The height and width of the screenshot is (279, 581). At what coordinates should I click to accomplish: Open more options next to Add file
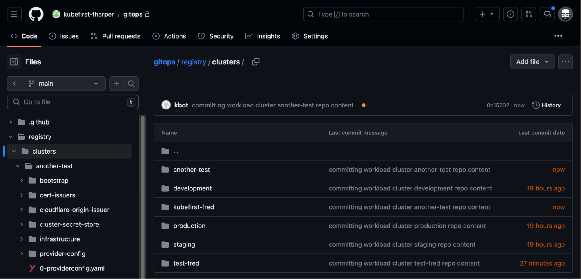565,62
